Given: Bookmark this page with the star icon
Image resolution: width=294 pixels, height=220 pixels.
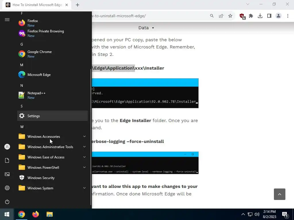Looking at the screenshot, I should coord(230,16).
